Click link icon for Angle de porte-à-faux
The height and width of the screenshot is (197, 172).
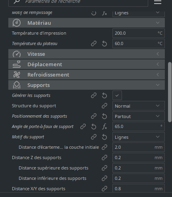coord(83,126)
